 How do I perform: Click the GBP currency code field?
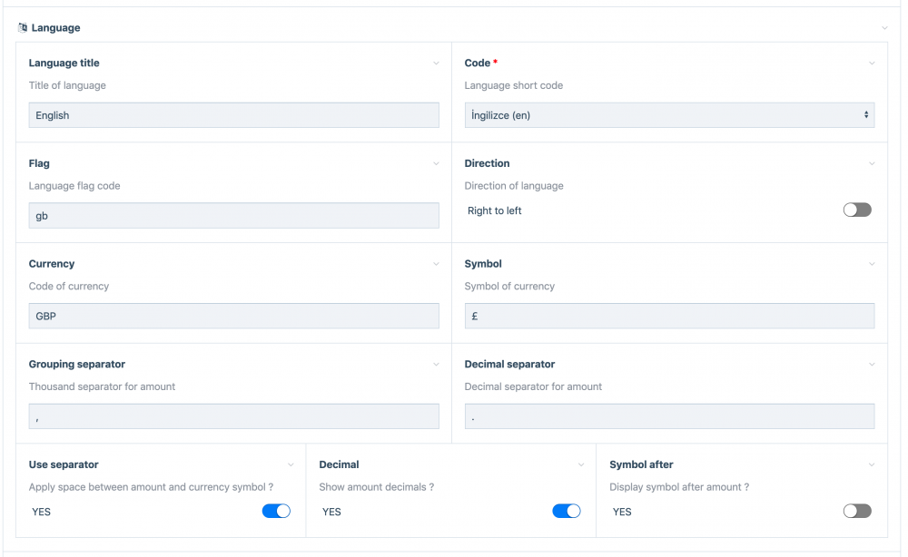pyautogui.click(x=233, y=317)
